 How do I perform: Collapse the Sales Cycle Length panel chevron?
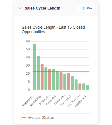click(20, 8)
